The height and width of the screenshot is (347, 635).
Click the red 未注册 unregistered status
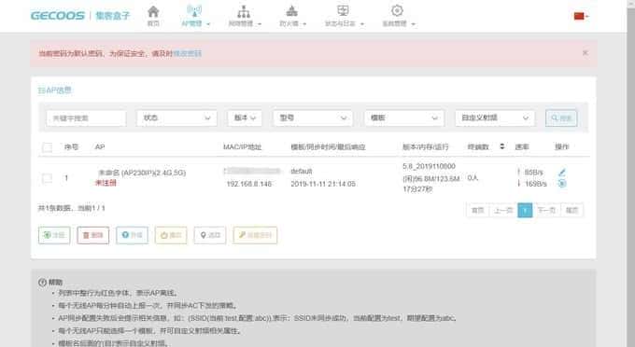[106, 183]
